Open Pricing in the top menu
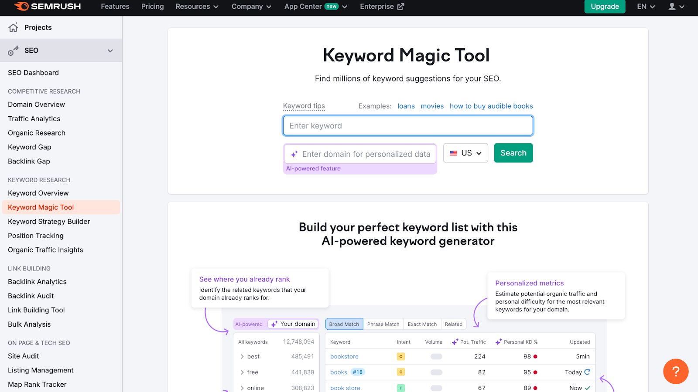Screen dimensions: 698x392 tap(153, 7)
